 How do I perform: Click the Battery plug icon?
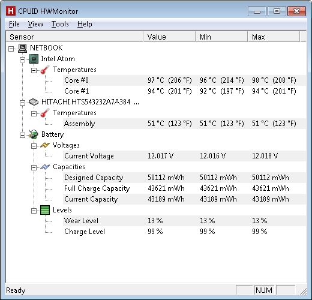pyautogui.click(x=34, y=134)
